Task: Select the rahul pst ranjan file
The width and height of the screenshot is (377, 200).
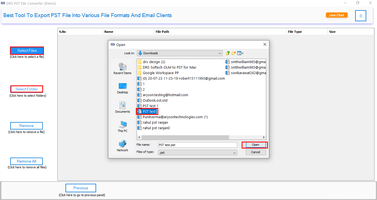Action: (153, 122)
